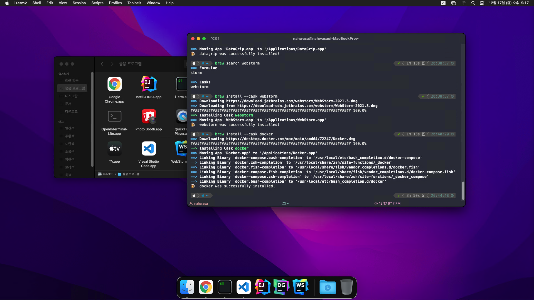
Task: Click 응용 프로그램 in Finder path bar
Action: point(129,174)
